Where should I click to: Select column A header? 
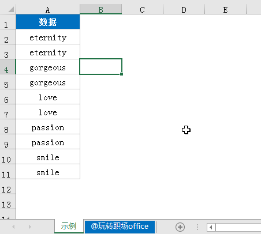coord(48,10)
